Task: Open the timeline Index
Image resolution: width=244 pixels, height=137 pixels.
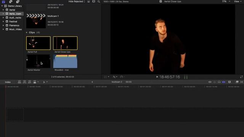Action: (x=8, y=82)
